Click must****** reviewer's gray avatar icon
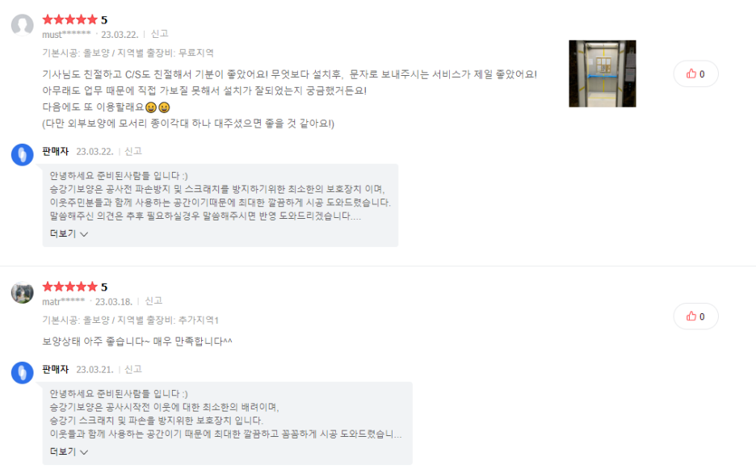This screenshot has height=474, width=756. point(22,25)
